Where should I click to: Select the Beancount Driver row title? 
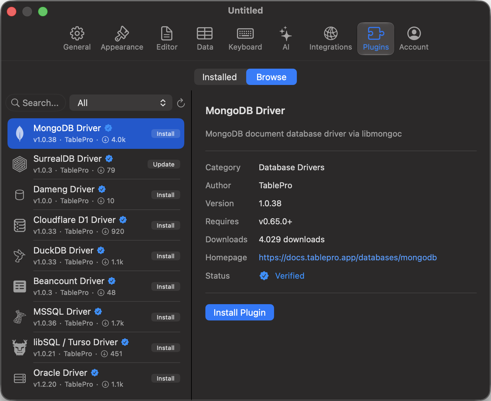click(69, 281)
